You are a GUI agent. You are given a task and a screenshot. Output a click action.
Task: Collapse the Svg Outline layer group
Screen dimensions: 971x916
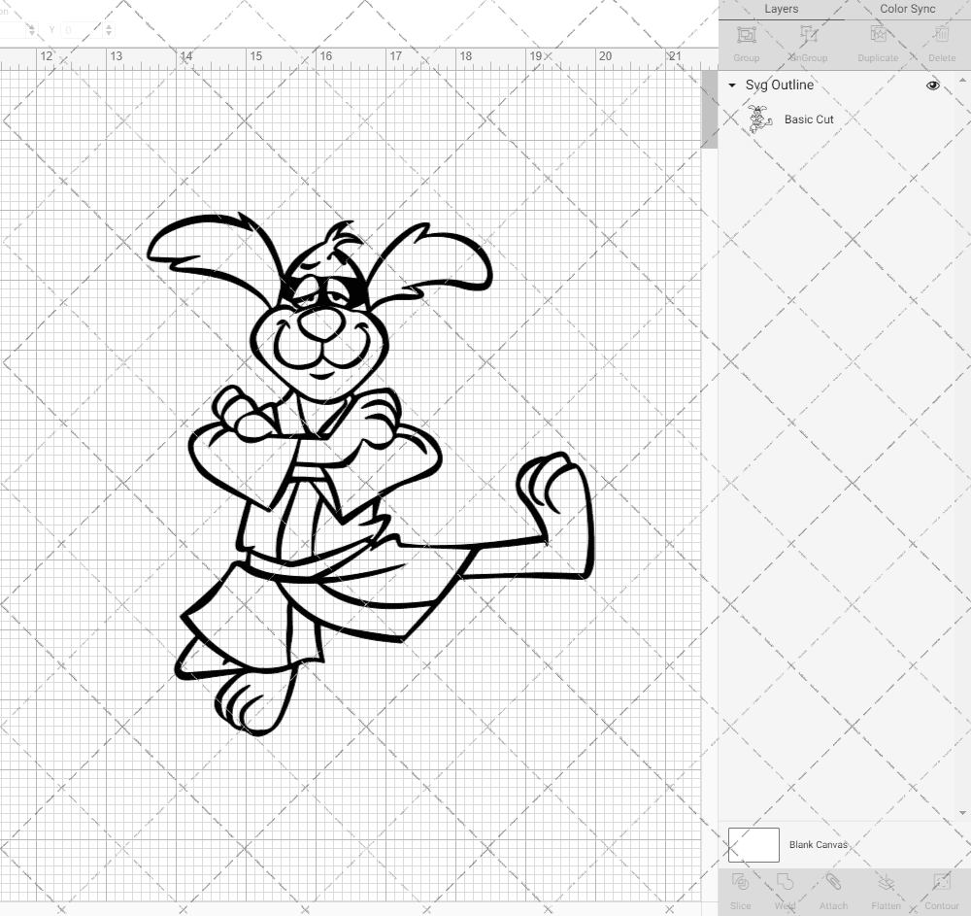[732, 85]
